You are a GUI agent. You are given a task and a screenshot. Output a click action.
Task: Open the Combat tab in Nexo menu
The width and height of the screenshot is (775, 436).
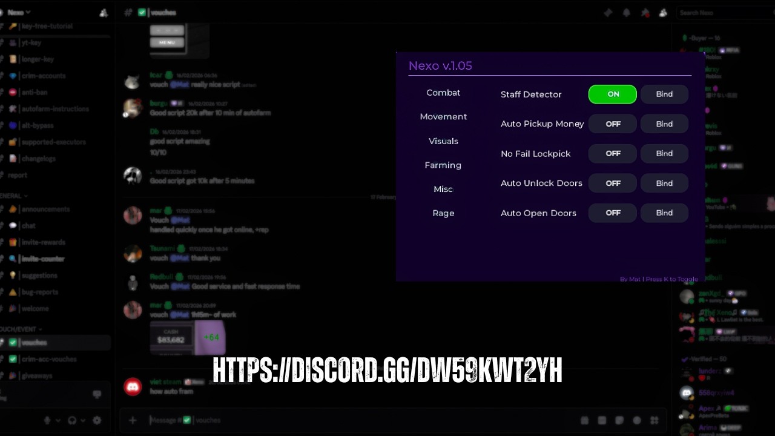coord(443,93)
